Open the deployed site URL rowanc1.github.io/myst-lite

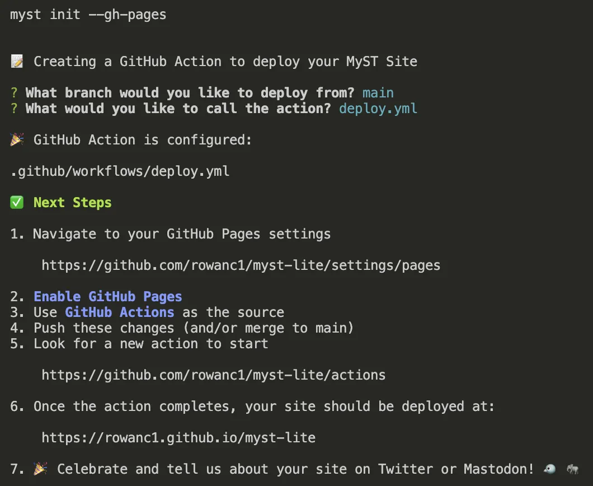pyautogui.click(x=178, y=437)
